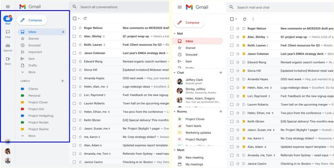
Task: Collapse the Meet section in right sidebar
Action: point(175,150)
